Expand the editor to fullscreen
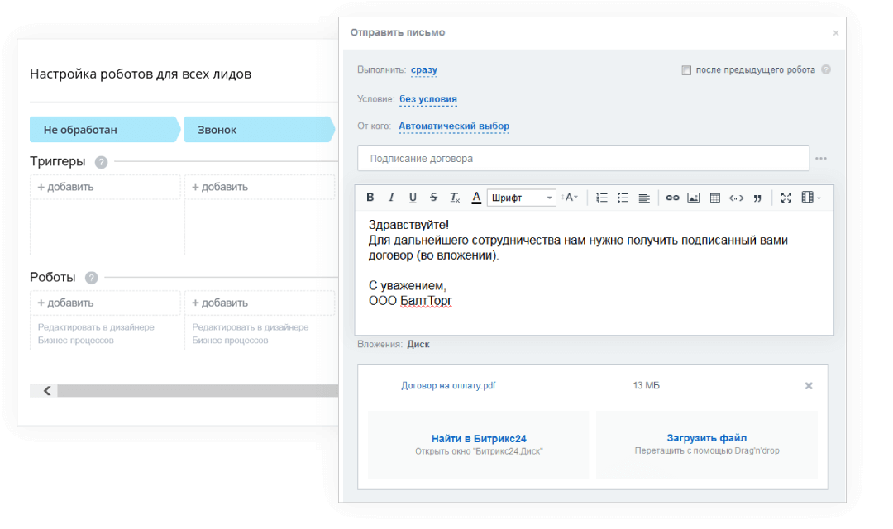 click(x=786, y=198)
